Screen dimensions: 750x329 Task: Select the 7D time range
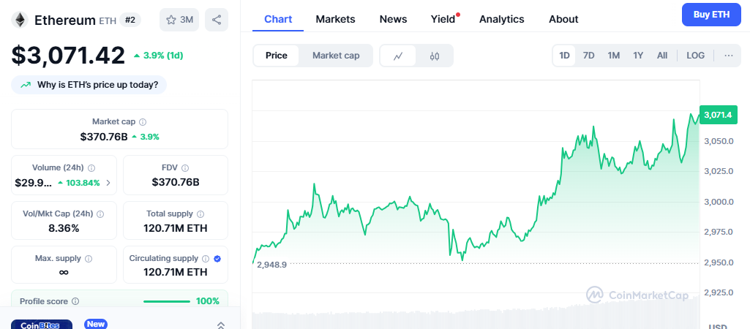[588, 56]
